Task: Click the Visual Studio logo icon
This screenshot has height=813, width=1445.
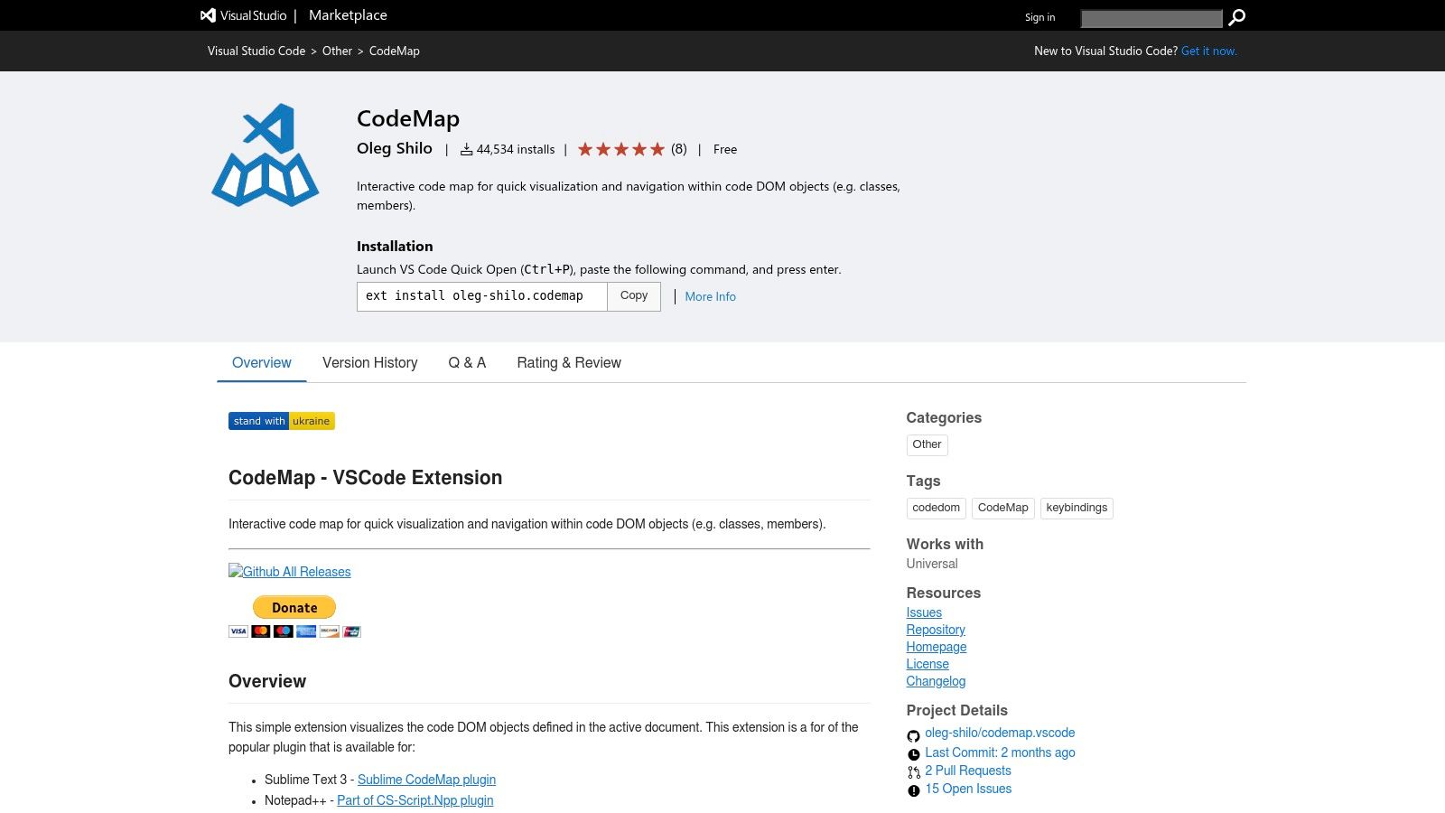Action: (x=208, y=15)
